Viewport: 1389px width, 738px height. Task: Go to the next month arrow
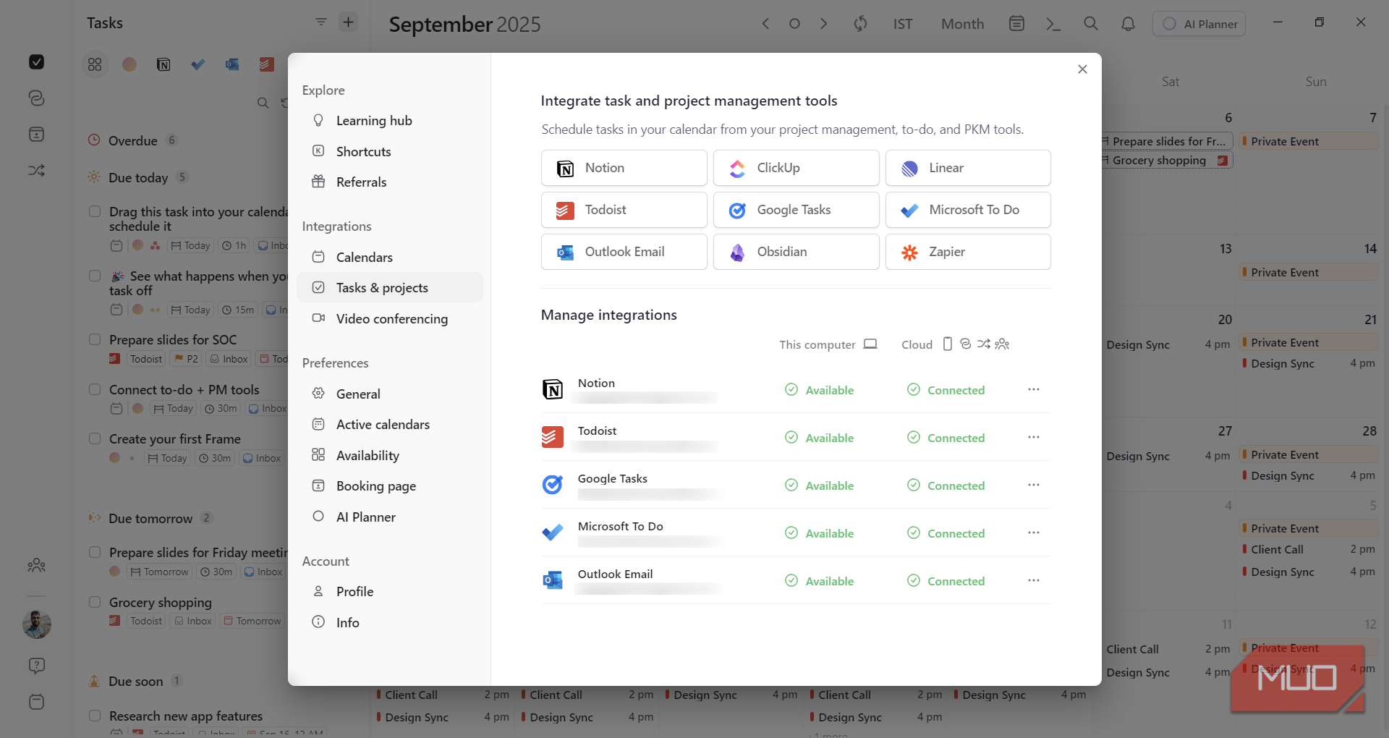(x=823, y=24)
